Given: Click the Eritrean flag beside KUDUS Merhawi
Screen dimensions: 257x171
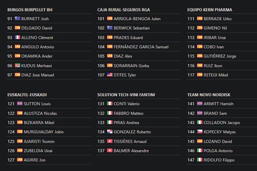Looking at the screenshot, I should (x=18, y=65).
